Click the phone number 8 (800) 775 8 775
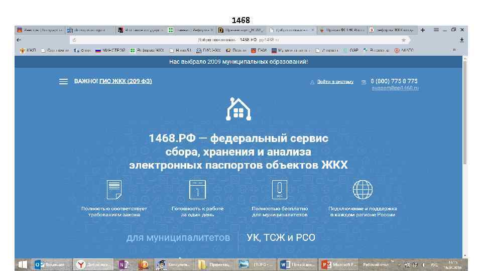The height and width of the screenshot is (271, 482). (x=394, y=81)
